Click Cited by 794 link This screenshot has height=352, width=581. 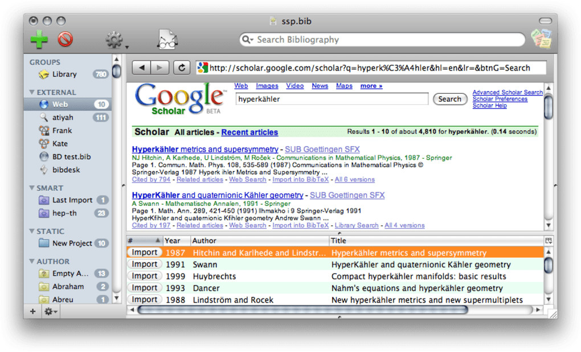coord(151,179)
